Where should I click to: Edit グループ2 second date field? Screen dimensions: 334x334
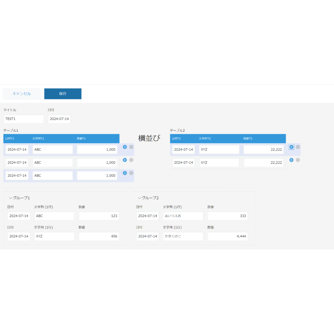click(148, 236)
